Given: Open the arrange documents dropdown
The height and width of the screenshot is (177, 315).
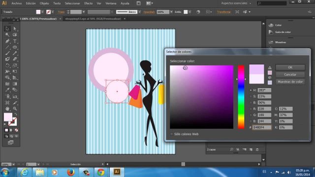Looking at the screenshot, I should click(x=150, y=3).
